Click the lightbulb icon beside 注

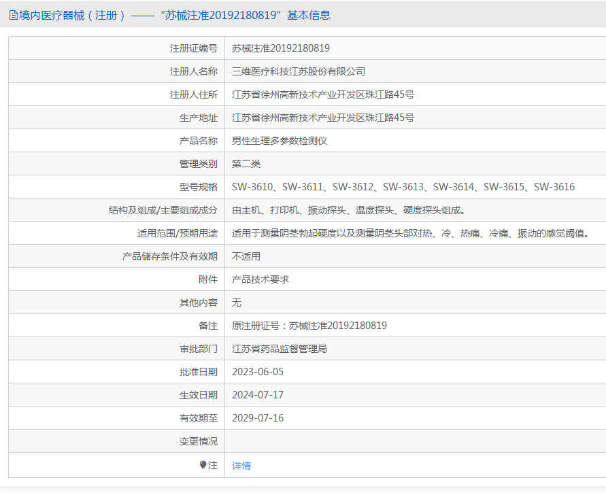point(203,465)
